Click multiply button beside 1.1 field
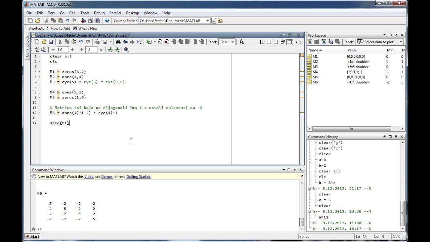The width and height of the screenshot is (430, 242). (x=100, y=49)
